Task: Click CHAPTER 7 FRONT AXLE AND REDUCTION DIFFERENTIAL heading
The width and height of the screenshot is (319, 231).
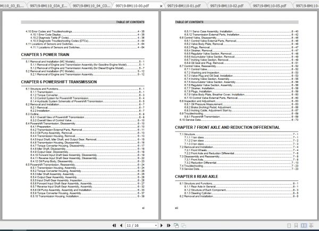Action: tap(227, 127)
